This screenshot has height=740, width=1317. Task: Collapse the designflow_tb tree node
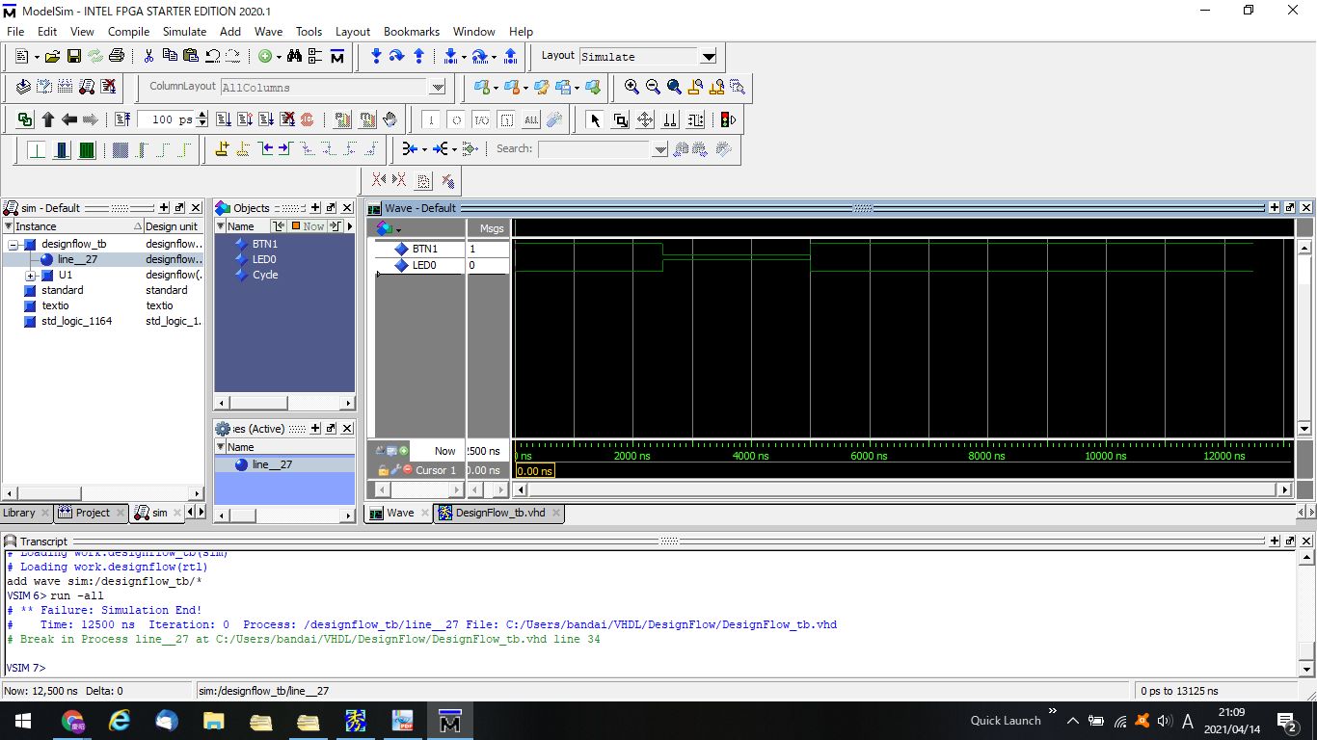14,244
